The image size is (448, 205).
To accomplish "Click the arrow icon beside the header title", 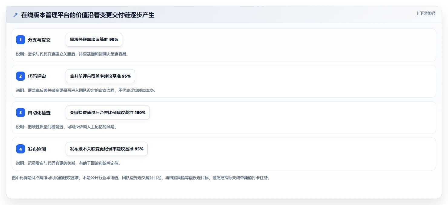I will point(15,15).
